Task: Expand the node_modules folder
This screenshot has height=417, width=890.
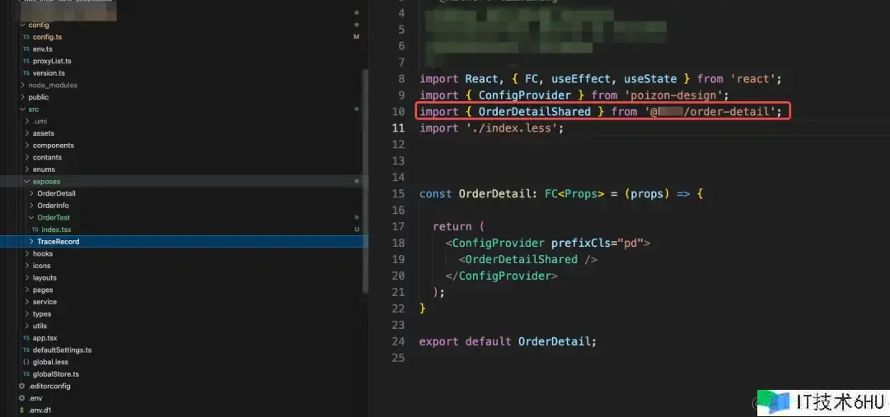Action: coord(22,86)
